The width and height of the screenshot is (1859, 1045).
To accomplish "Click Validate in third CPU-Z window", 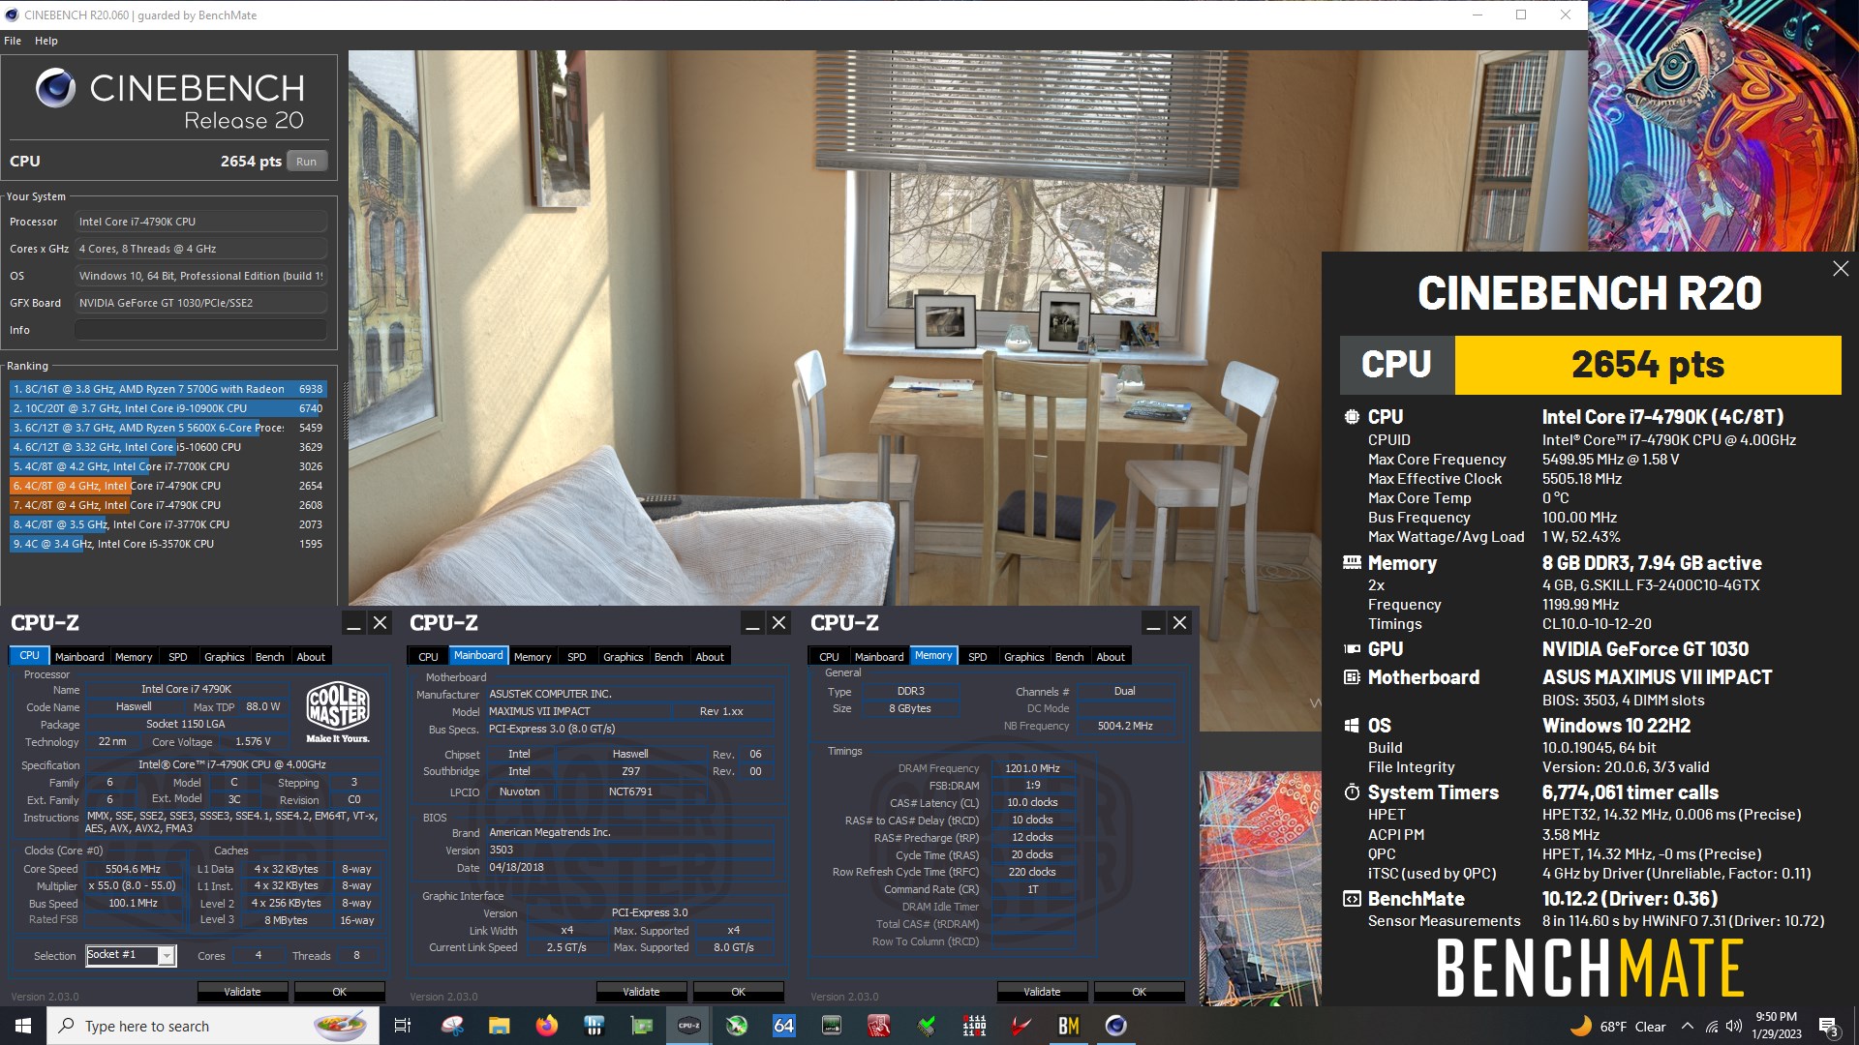I will [1042, 992].
